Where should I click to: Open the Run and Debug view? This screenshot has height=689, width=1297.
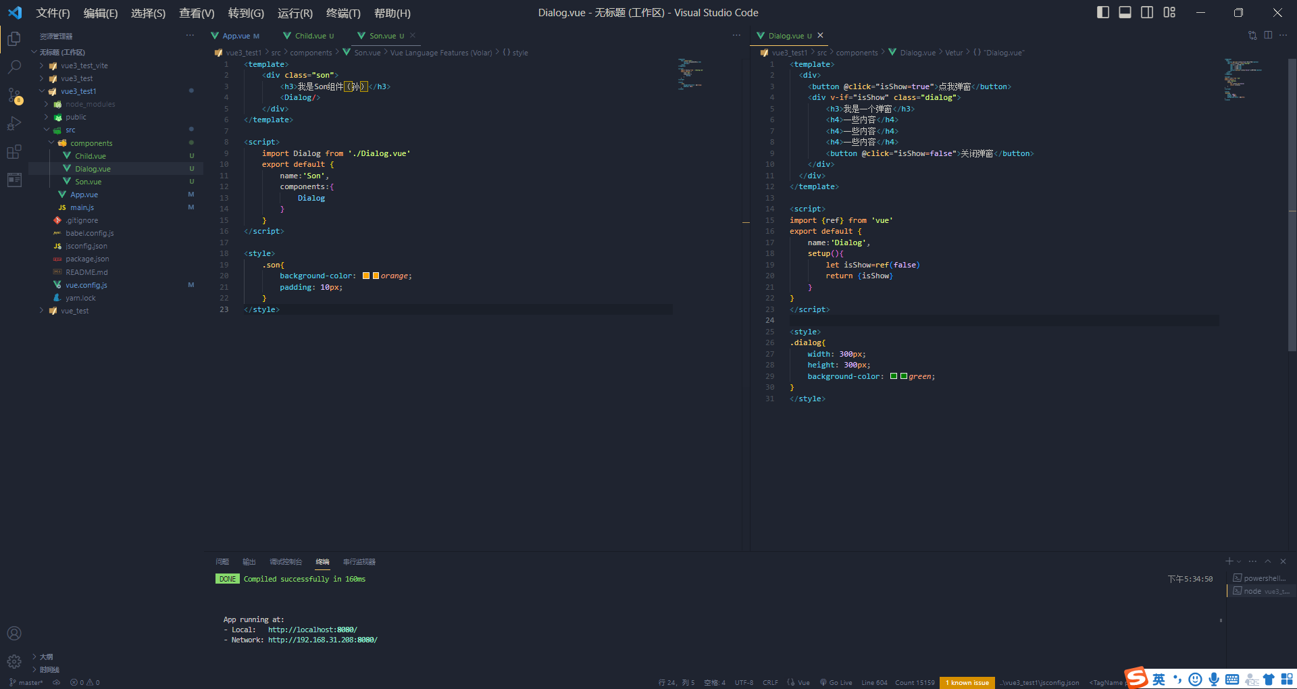point(14,124)
